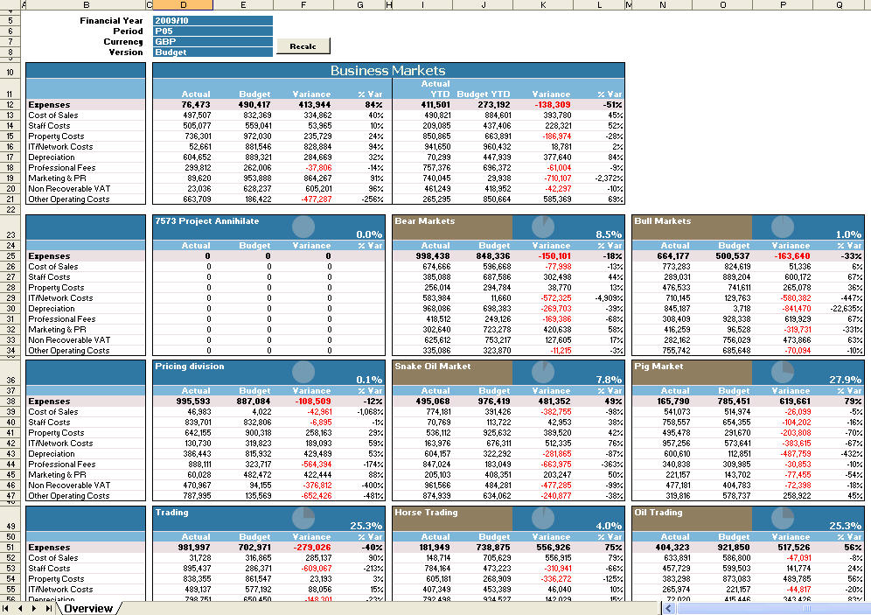Select column N header
This screenshot has width=871, height=615.
[x=663, y=5]
